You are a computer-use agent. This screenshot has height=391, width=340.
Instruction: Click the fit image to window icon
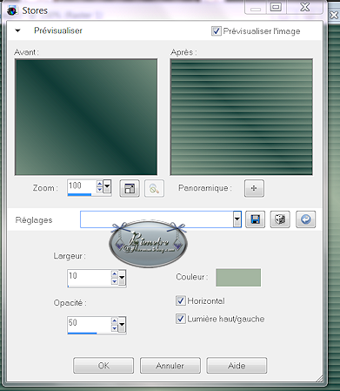pos(130,188)
